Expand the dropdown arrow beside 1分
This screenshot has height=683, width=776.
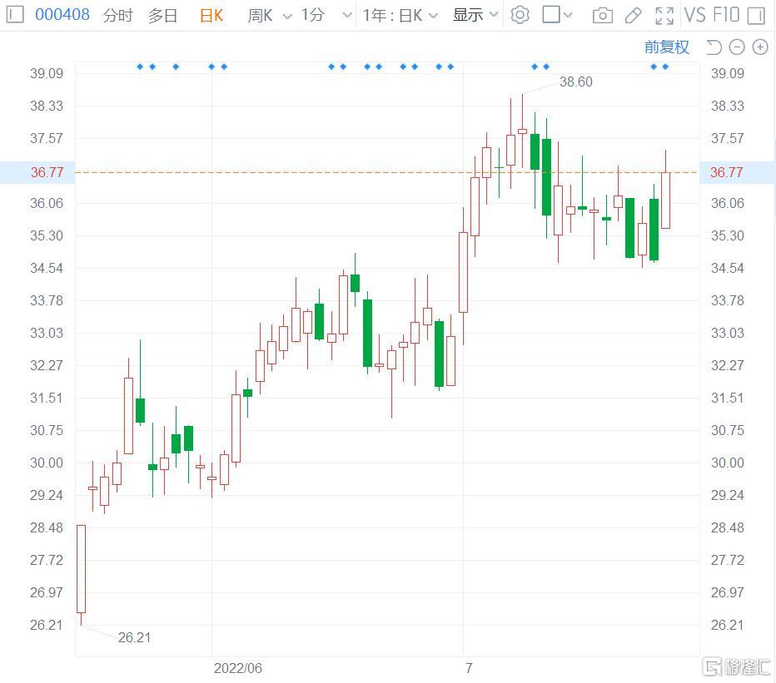pyautogui.click(x=347, y=15)
